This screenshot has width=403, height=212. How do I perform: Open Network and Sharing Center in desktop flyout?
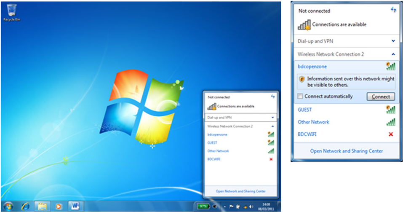(x=240, y=191)
